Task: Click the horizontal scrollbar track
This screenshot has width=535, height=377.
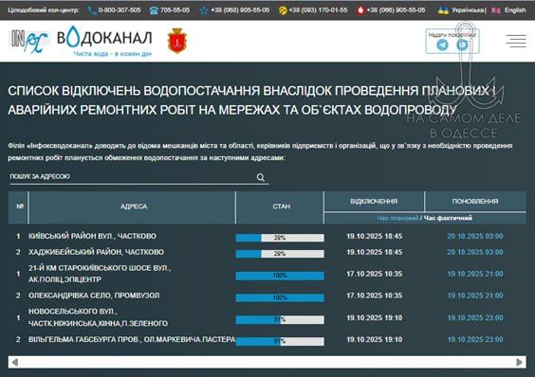Action: [x=267, y=362]
